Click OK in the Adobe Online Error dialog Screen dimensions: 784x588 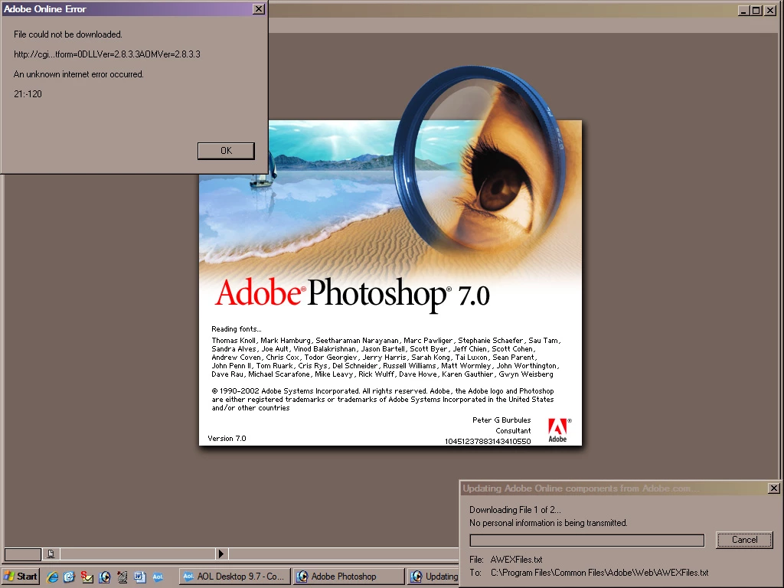tap(226, 151)
